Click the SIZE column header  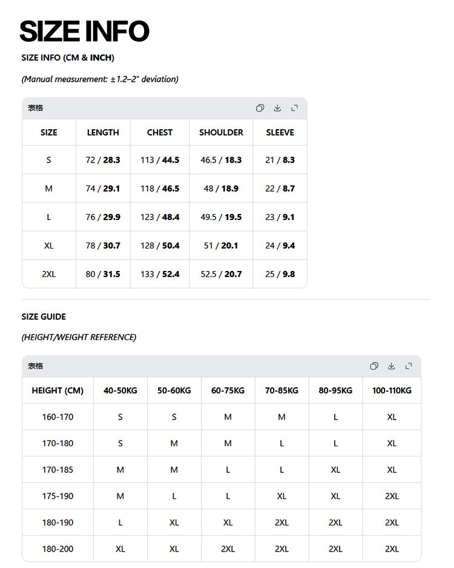(x=49, y=133)
